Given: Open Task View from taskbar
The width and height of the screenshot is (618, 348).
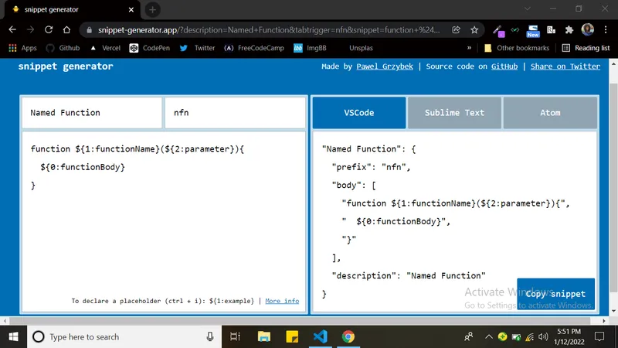Looking at the screenshot, I should pyautogui.click(x=236, y=337).
